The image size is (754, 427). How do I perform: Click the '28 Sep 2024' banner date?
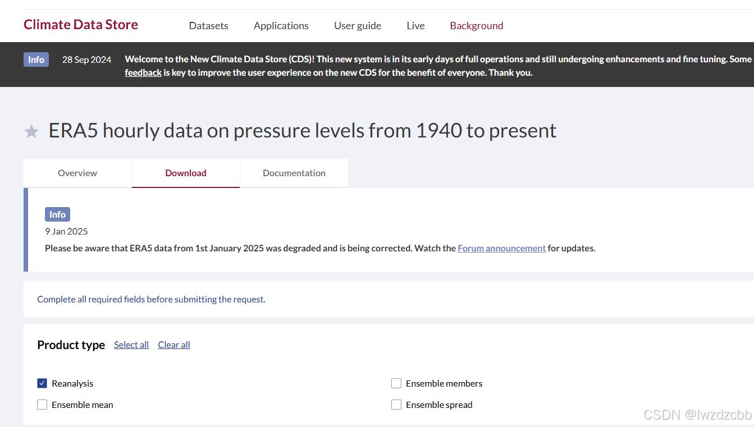[86, 59]
